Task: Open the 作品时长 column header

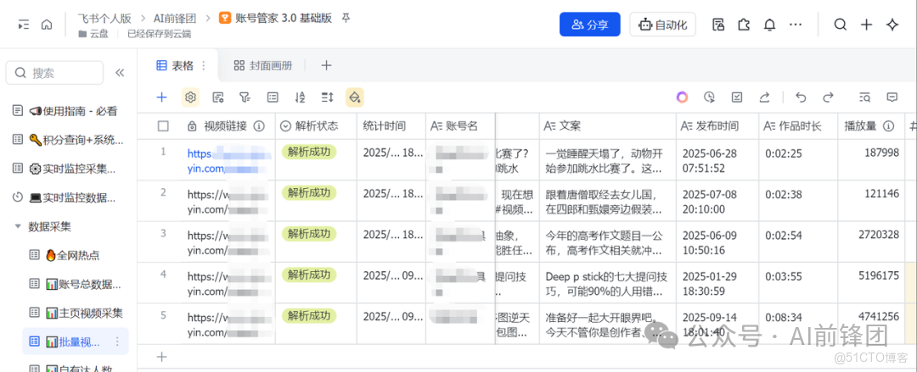Action: click(x=799, y=126)
